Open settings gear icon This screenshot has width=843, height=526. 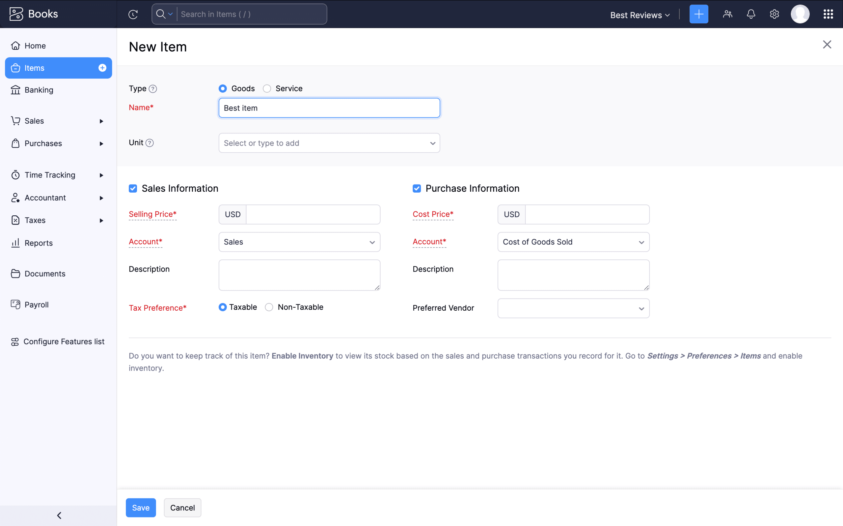pos(774,14)
